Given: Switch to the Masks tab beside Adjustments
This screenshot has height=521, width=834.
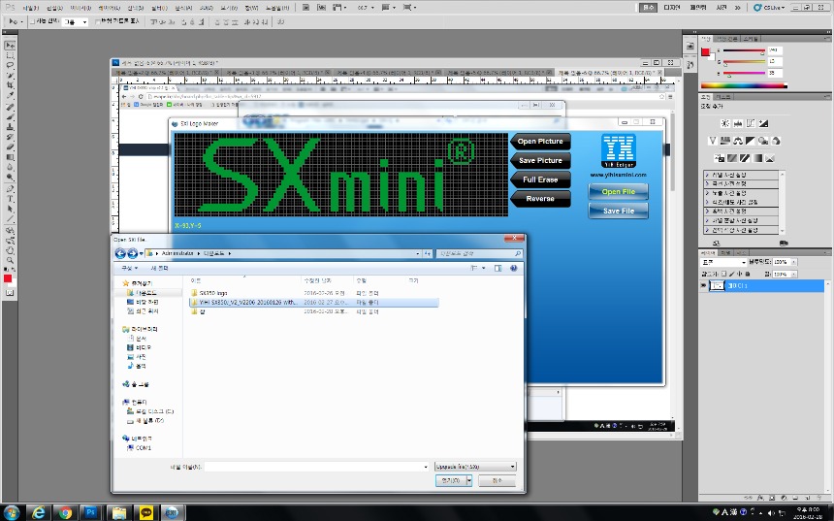Looking at the screenshot, I should click(722, 97).
